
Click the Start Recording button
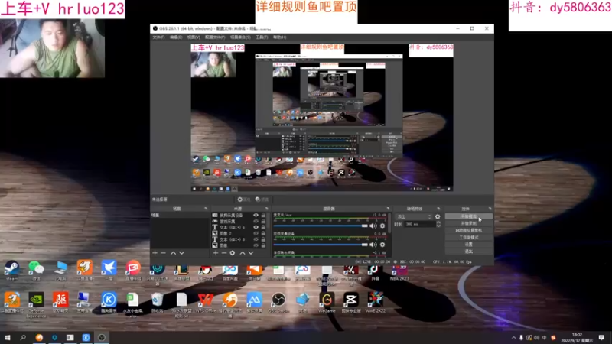[x=469, y=223]
